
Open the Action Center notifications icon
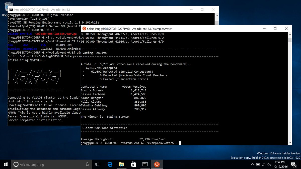(x=294, y=164)
